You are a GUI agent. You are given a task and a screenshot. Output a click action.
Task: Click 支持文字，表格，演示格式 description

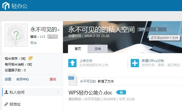(161, 65)
